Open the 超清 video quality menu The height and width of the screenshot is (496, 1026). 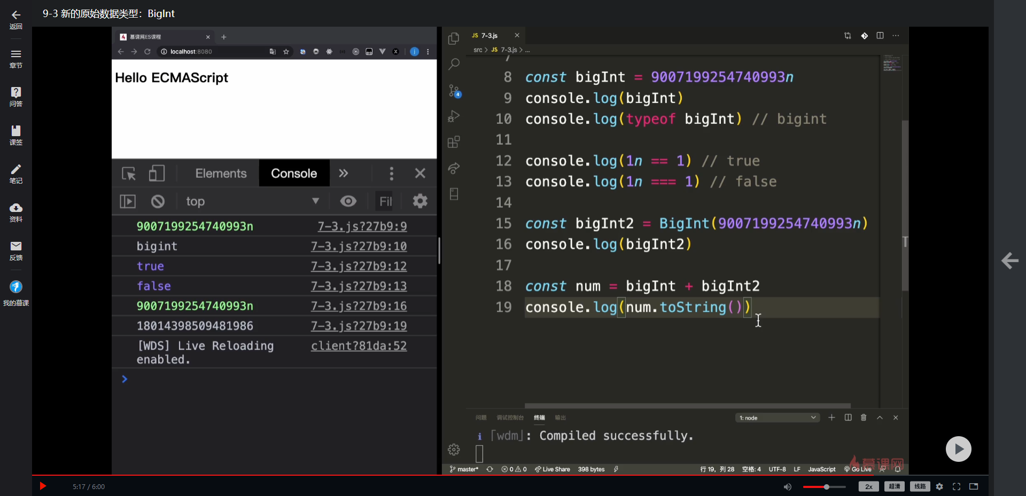(x=894, y=486)
